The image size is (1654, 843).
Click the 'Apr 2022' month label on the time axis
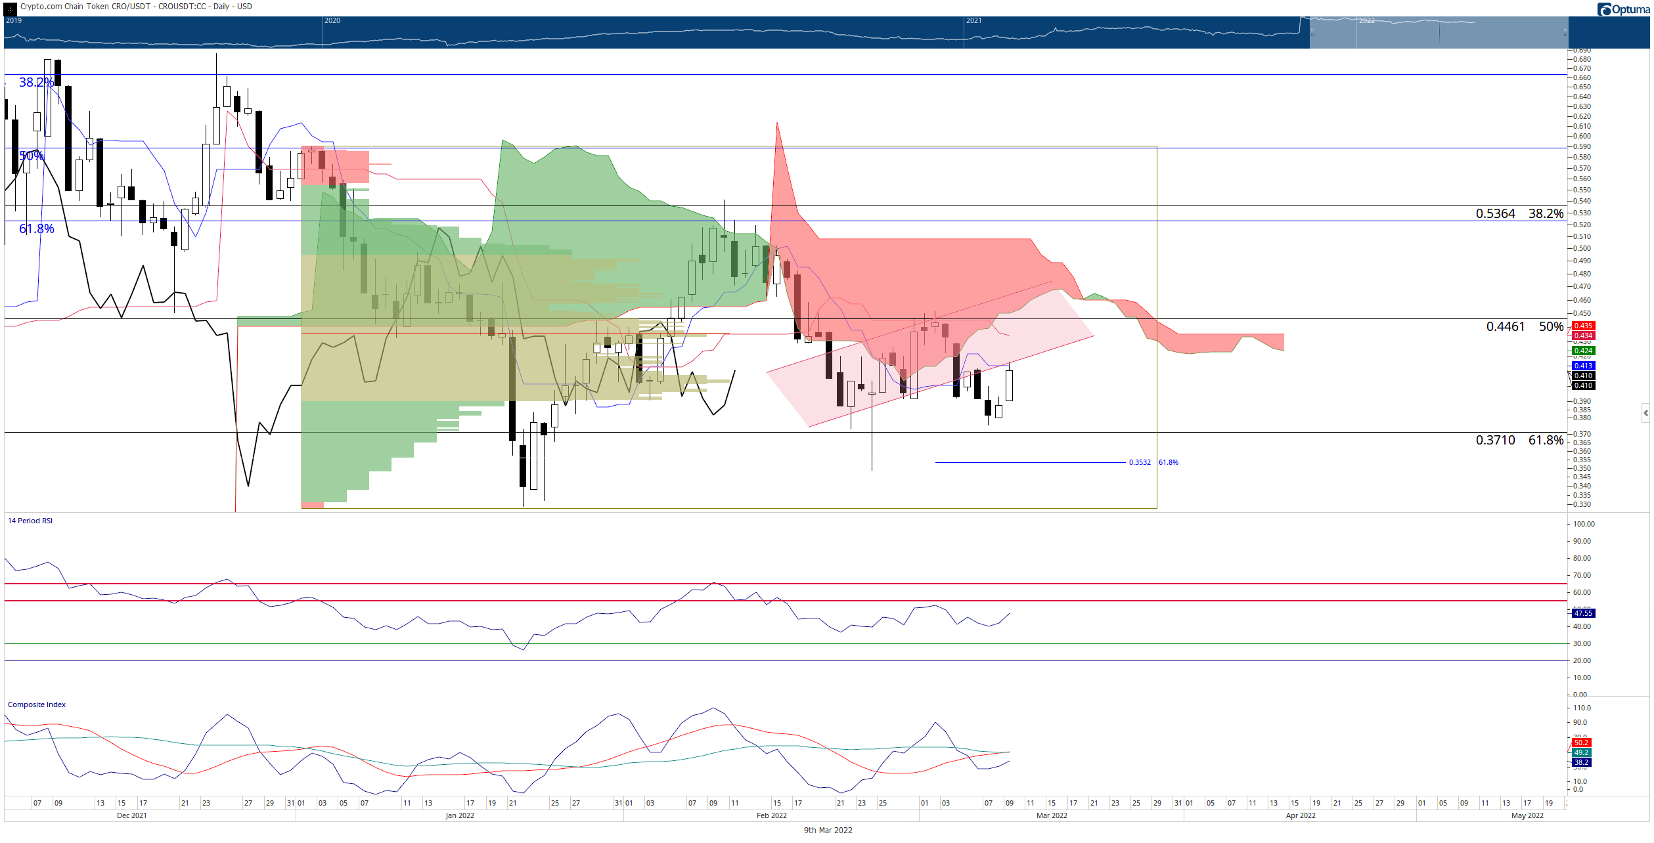tap(1301, 815)
